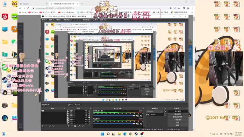Open OBS 編輯(E) menu
The height and width of the screenshot is (137, 244).
click(x=52, y=20)
